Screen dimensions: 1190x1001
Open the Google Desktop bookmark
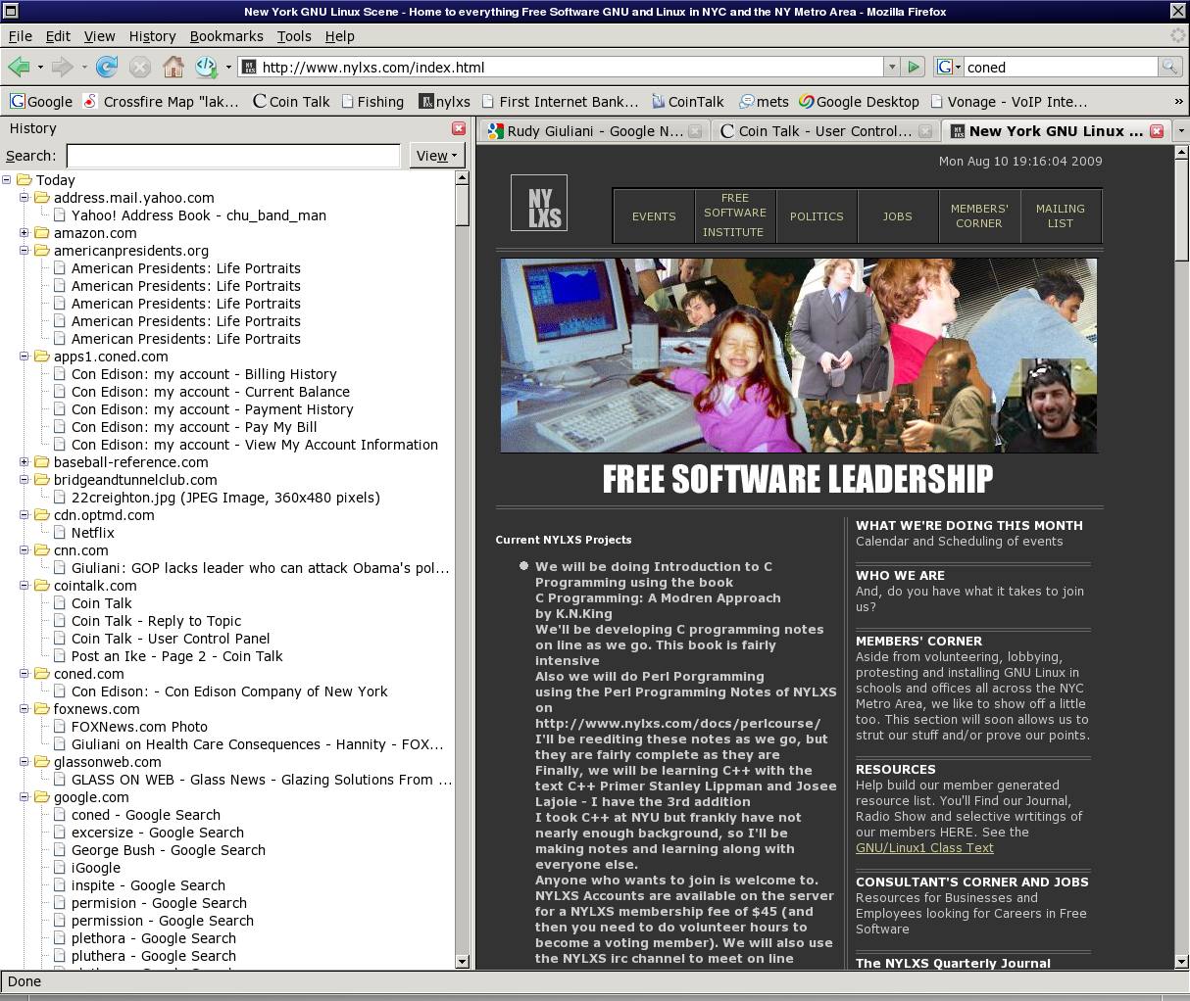tap(859, 101)
